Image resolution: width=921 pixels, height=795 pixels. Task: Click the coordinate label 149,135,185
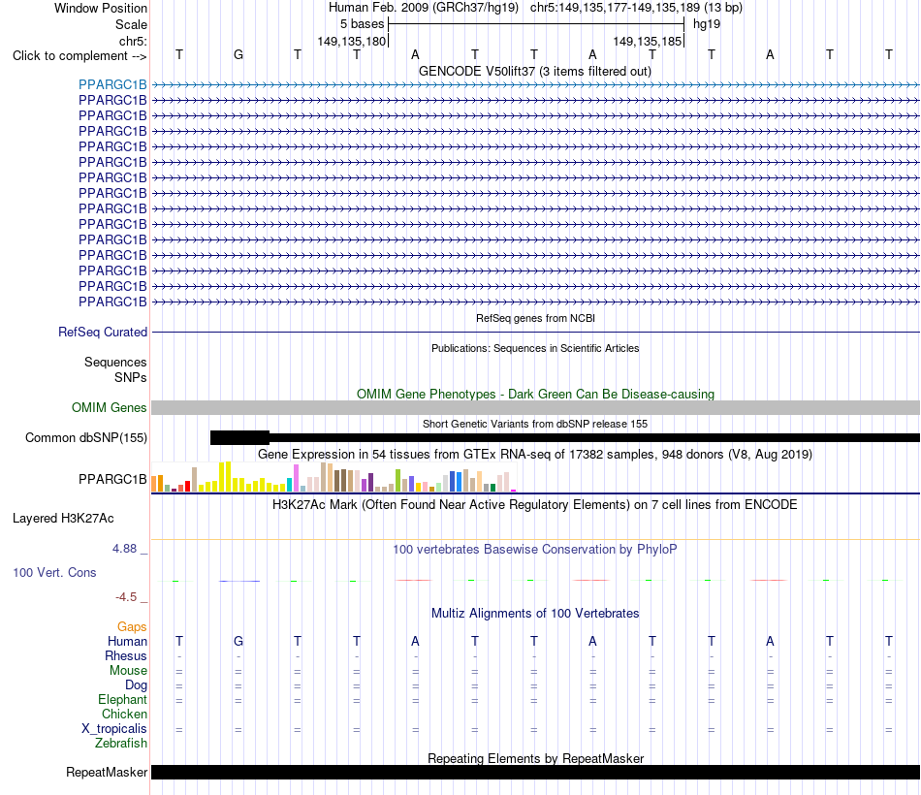(x=648, y=41)
